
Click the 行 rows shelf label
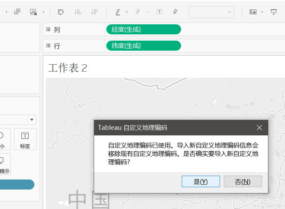(57, 46)
